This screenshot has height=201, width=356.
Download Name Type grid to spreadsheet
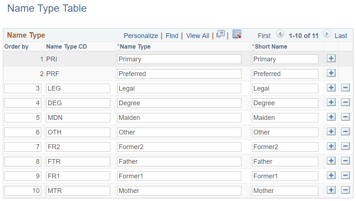click(x=237, y=34)
